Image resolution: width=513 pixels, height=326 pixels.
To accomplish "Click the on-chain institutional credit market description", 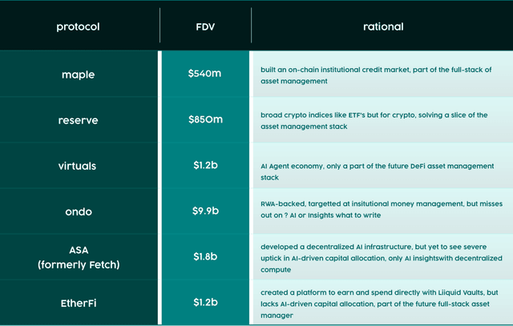I will 374,75.
